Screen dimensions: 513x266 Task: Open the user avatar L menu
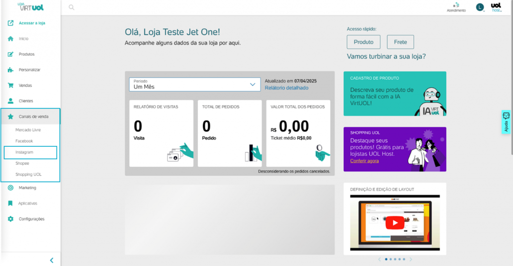point(480,7)
